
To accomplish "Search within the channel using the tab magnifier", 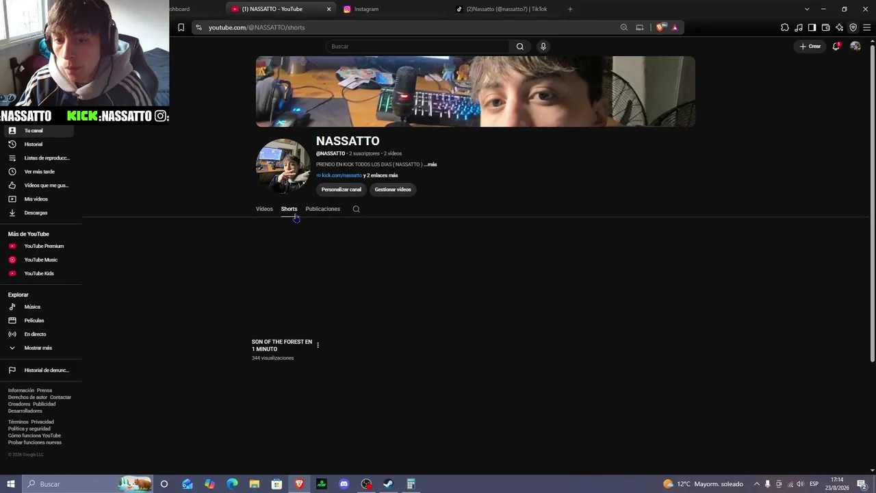I will (356, 209).
